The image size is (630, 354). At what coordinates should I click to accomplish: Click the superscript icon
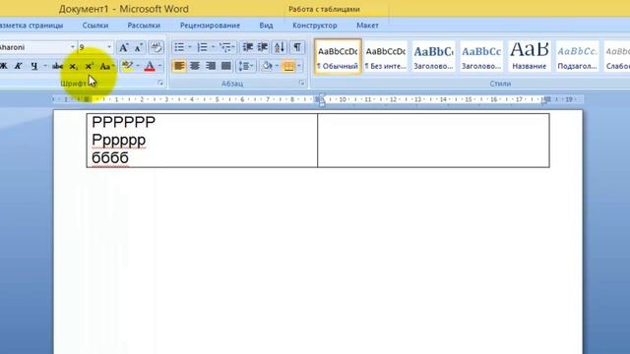pyautogui.click(x=90, y=66)
